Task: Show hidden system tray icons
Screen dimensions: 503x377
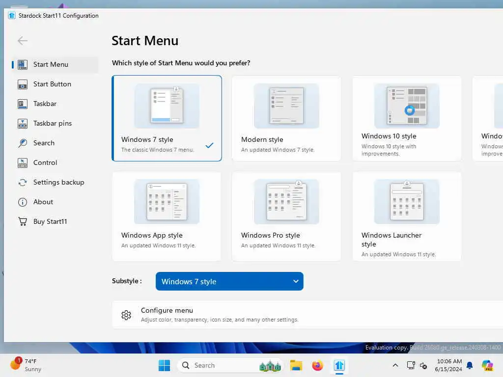Action: (x=395, y=365)
